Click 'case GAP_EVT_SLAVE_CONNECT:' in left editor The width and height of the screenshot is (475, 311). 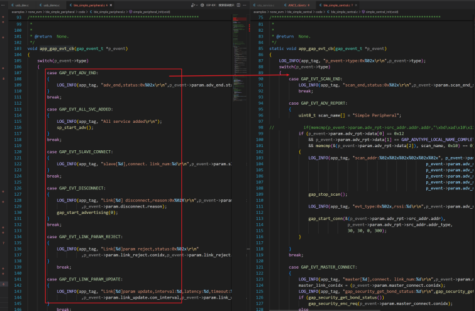click(x=79, y=151)
